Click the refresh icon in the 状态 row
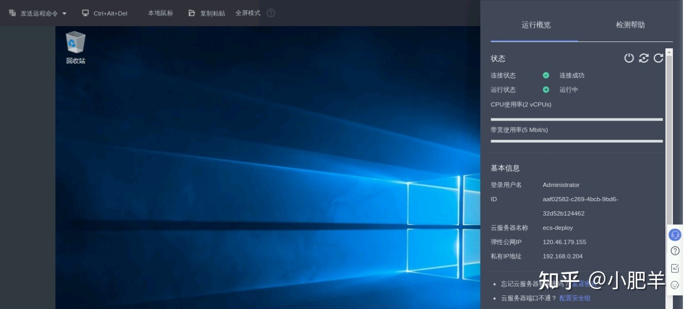The width and height of the screenshot is (684, 309). [659, 58]
